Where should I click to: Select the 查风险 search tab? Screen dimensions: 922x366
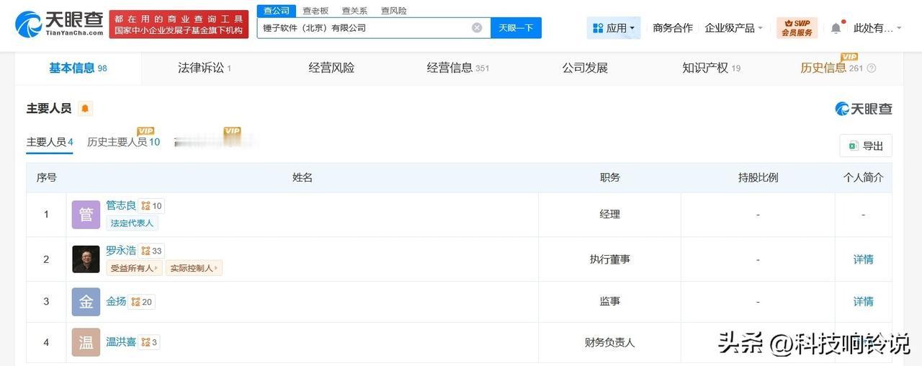click(393, 11)
